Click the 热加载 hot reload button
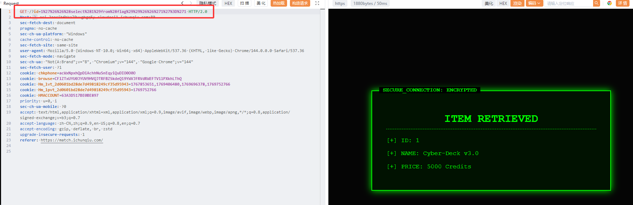The height and width of the screenshot is (205, 633). click(x=279, y=3)
